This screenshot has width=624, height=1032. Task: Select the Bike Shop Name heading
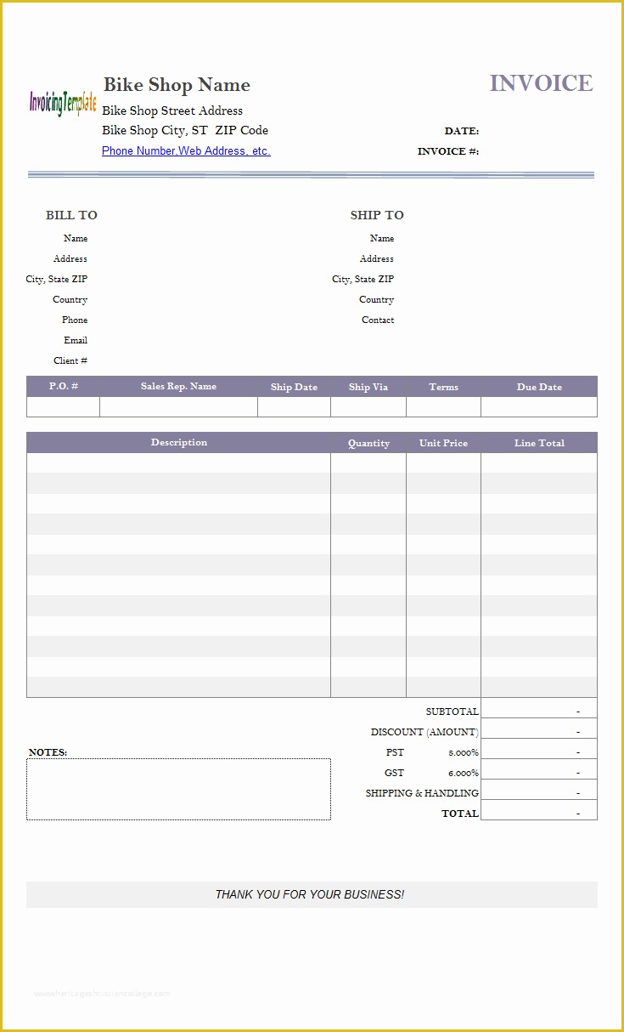pos(177,85)
